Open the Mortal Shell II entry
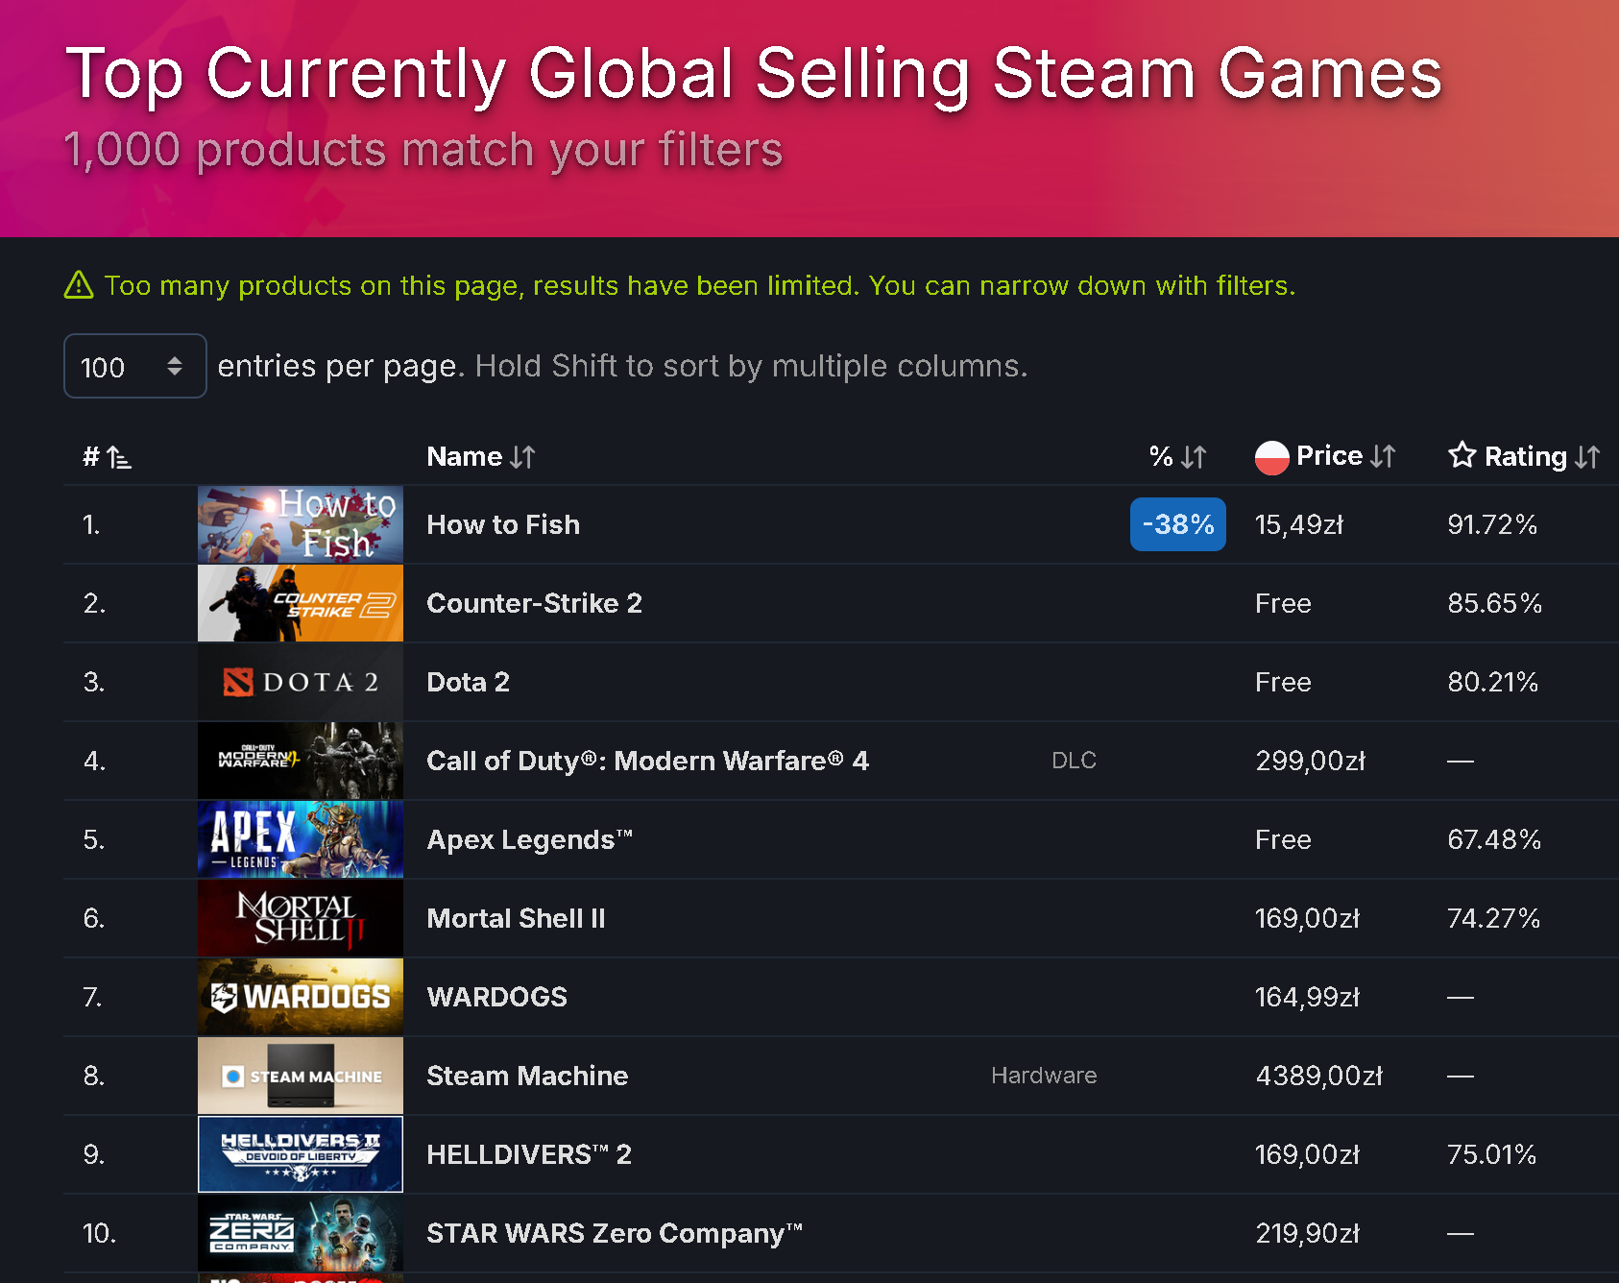Image resolution: width=1619 pixels, height=1283 pixels. [x=516, y=918]
